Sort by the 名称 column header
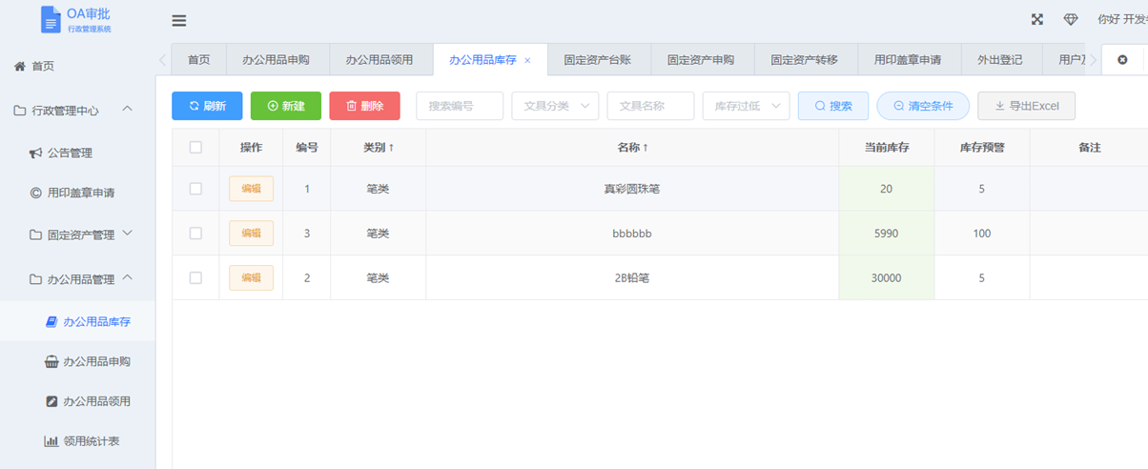 coord(632,148)
